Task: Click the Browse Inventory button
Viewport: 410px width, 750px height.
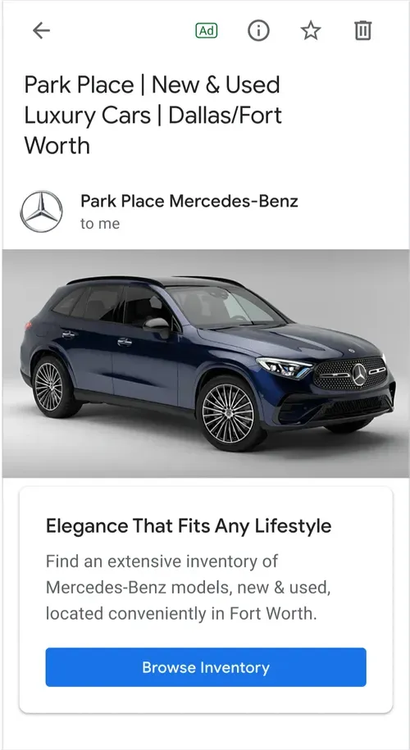Action: point(206,667)
